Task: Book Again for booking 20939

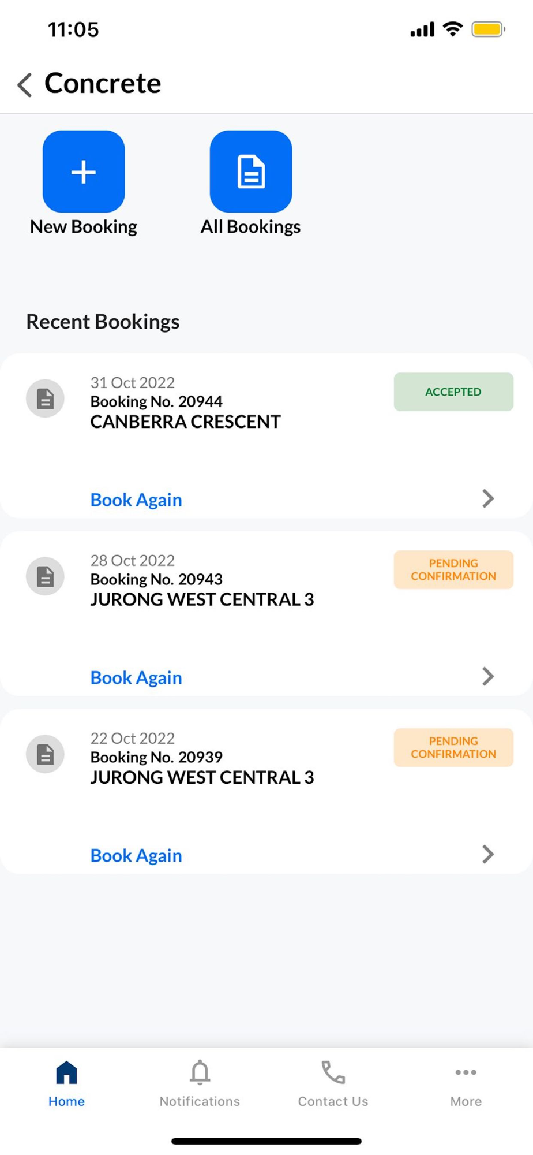Action: pos(136,856)
